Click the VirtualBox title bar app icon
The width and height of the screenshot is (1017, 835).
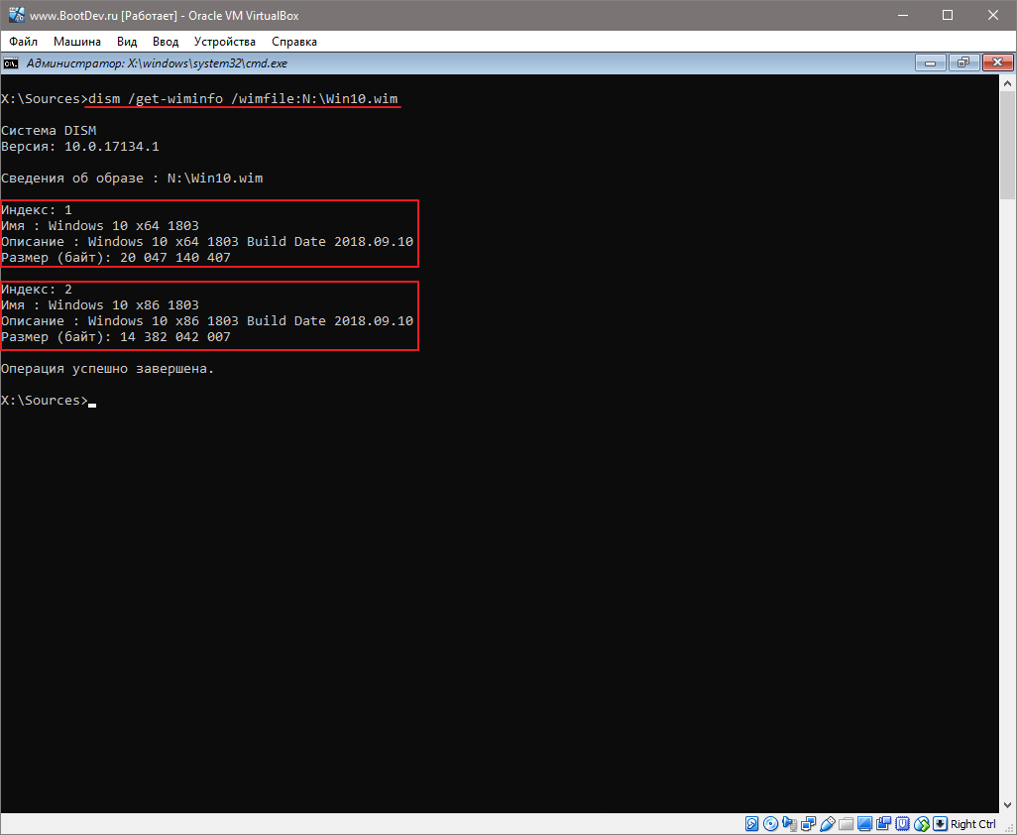[16, 15]
